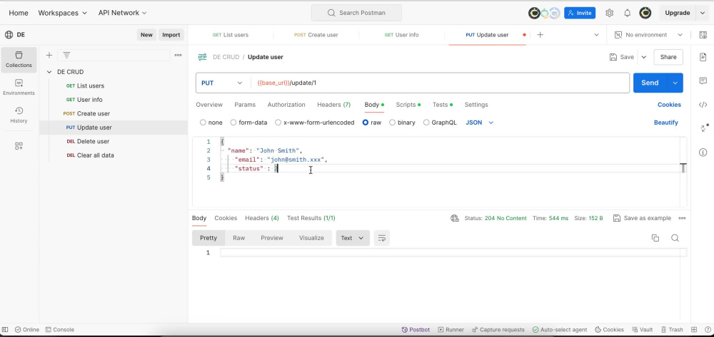Open the API Network dropdown
This screenshot has height=337, width=714.
[123, 13]
